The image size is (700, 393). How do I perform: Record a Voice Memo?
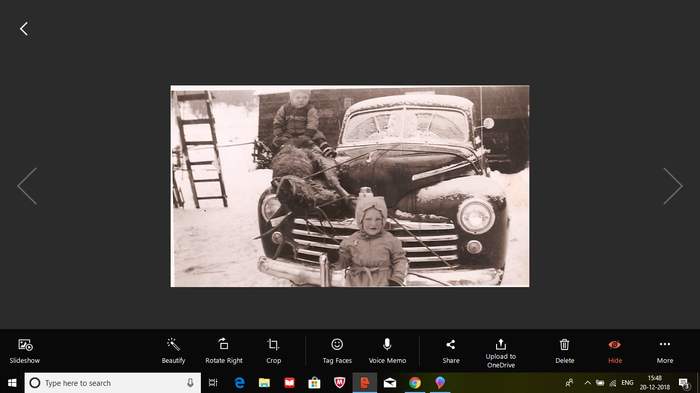pos(387,351)
